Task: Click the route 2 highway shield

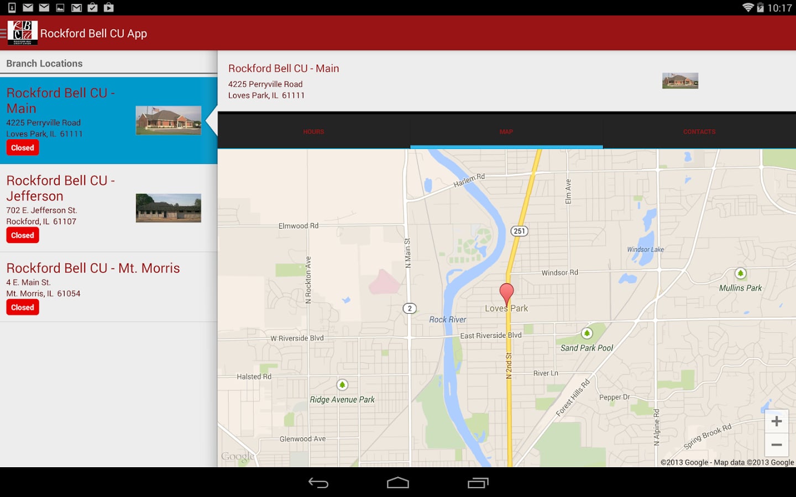Action: coord(410,308)
